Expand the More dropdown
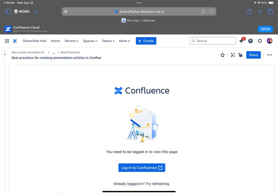This screenshot has width=278, height=194. (x=124, y=41)
